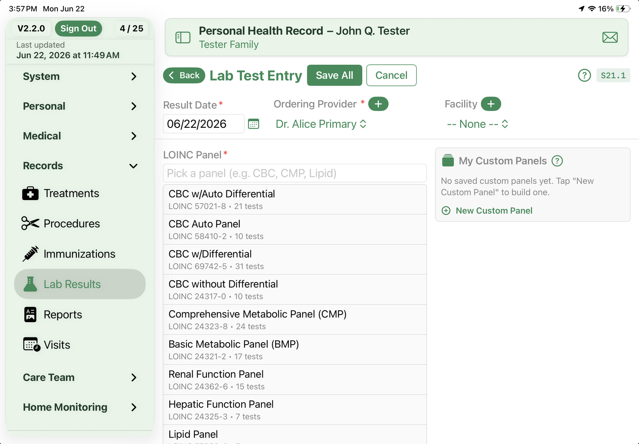Expand the Home Monitoring section
The image size is (639, 444).
80,407
